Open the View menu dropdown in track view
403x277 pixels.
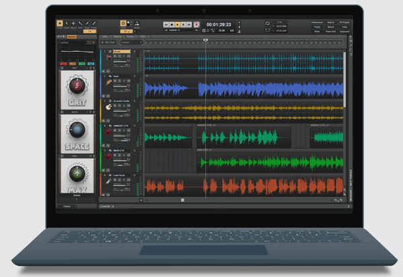click(105, 36)
